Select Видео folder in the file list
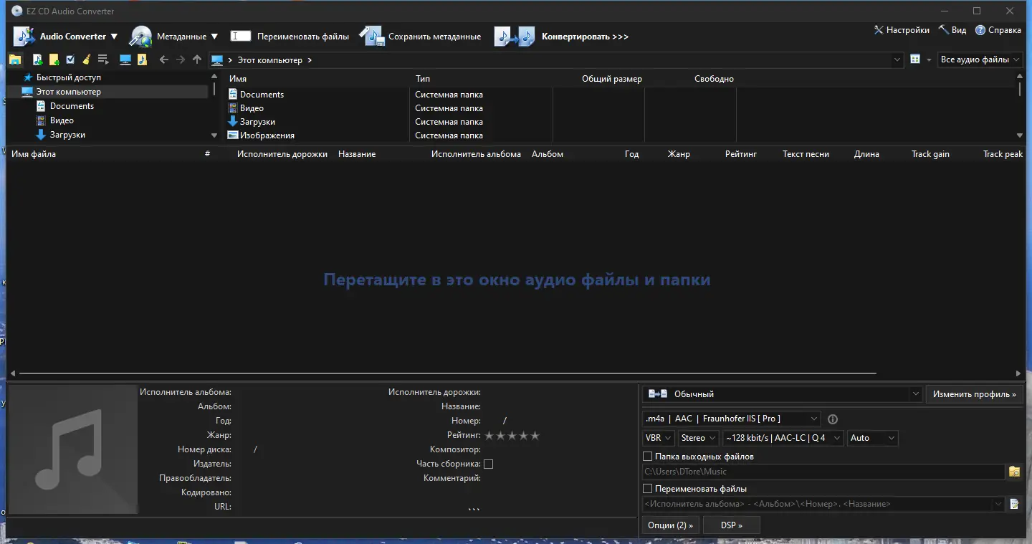The height and width of the screenshot is (544, 1032). click(x=252, y=108)
